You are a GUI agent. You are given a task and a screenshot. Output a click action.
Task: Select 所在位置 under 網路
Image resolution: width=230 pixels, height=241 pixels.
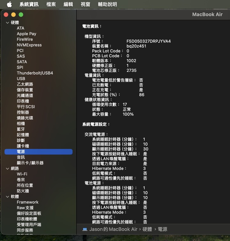coord(25,185)
